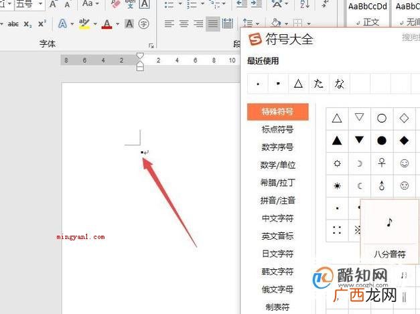Open 中文字符 category
The height and width of the screenshot is (314, 420).
[277, 218]
